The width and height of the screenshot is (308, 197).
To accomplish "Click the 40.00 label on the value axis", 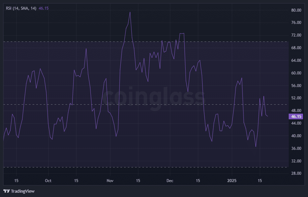I will pyautogui.click(x=296, y=136).
